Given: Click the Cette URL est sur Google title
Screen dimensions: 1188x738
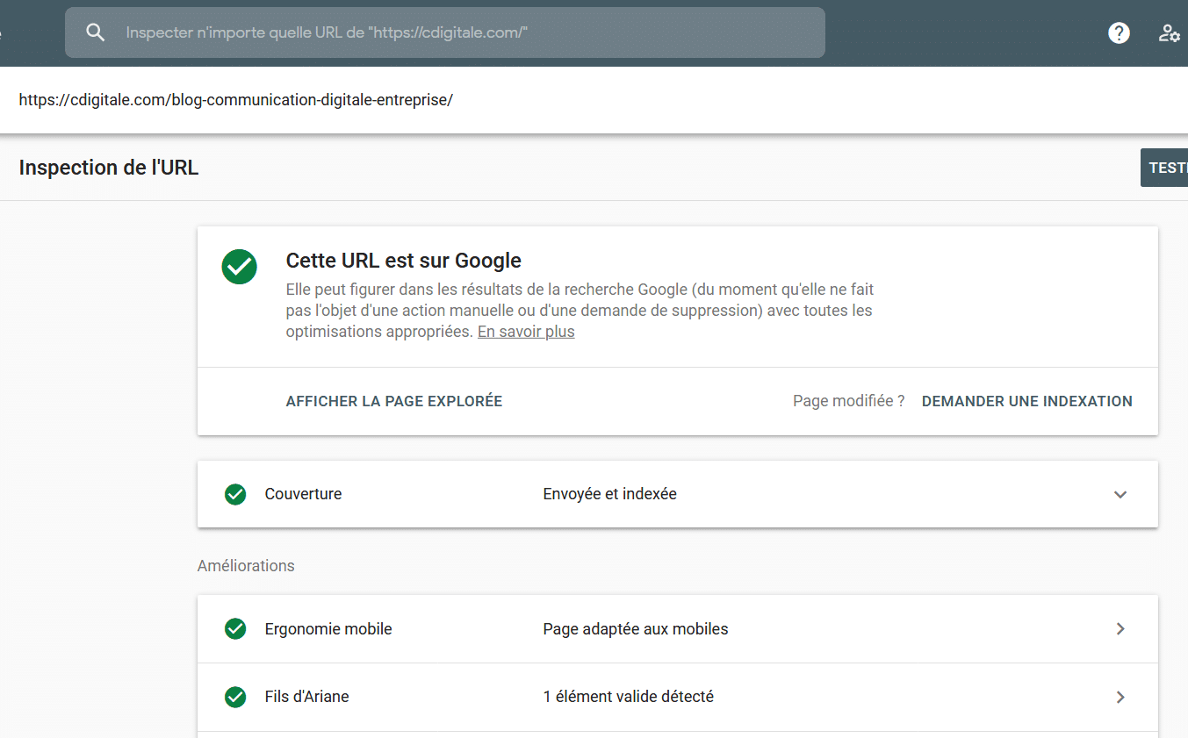Looking at the screenshot, I should 404,261.
